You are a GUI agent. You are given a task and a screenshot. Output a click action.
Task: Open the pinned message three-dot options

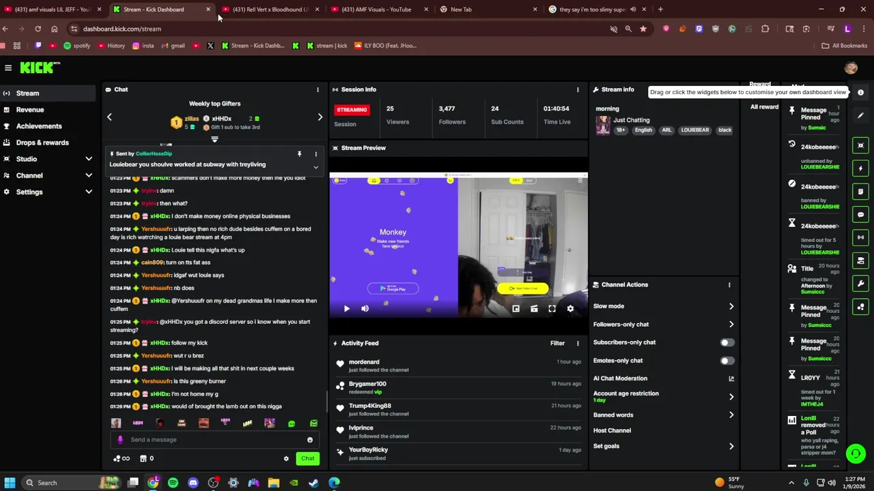click(x=315, y=154)
